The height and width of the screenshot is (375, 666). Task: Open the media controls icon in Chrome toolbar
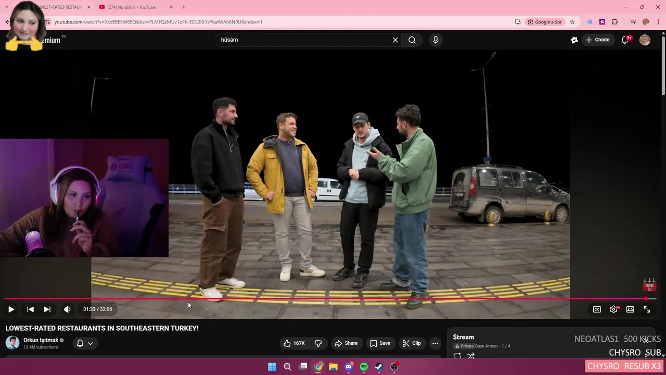pyautogui.click(x=633, y=22)
